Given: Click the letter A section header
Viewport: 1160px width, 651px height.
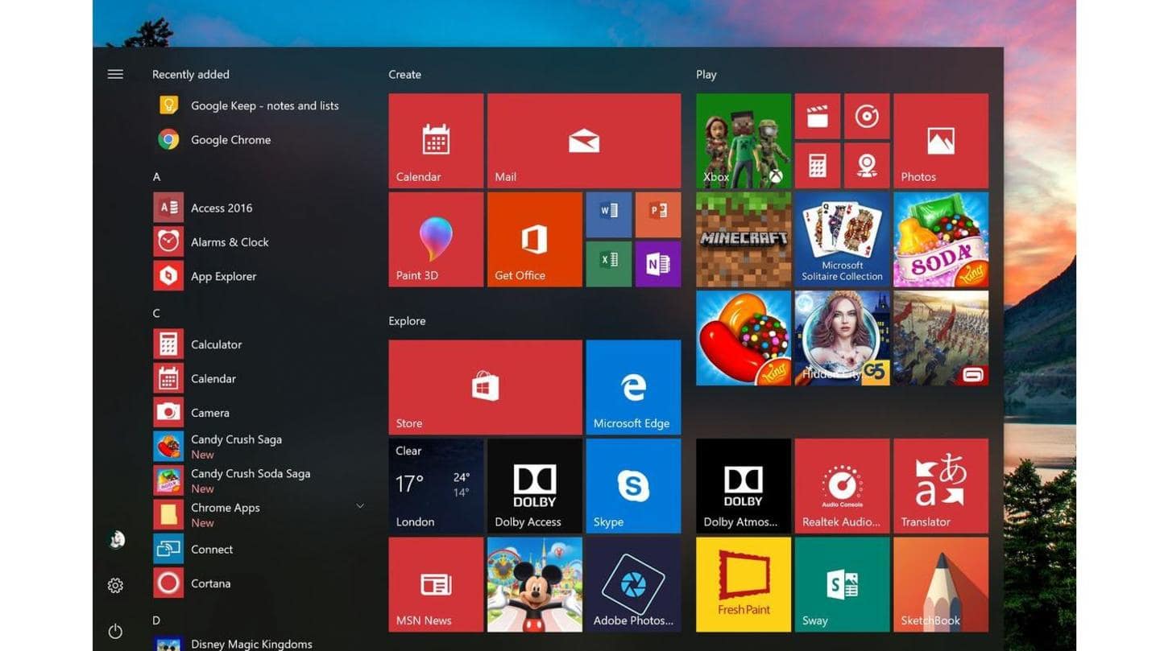Looking at the screenshot, I should (156, 176).
